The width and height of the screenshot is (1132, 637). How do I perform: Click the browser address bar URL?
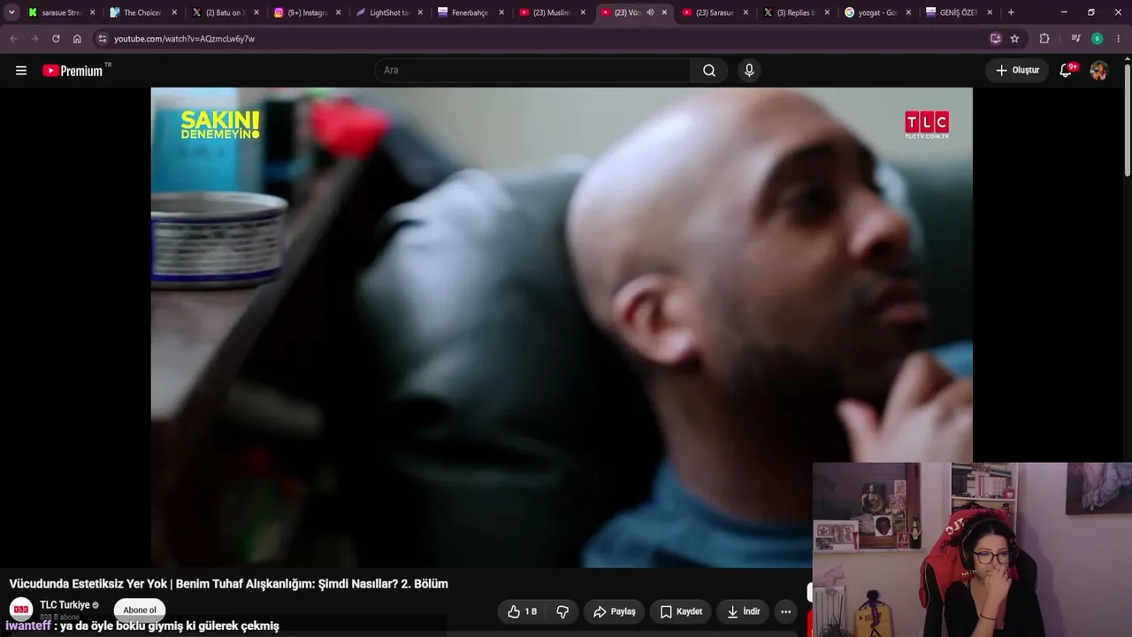point(184,39)
